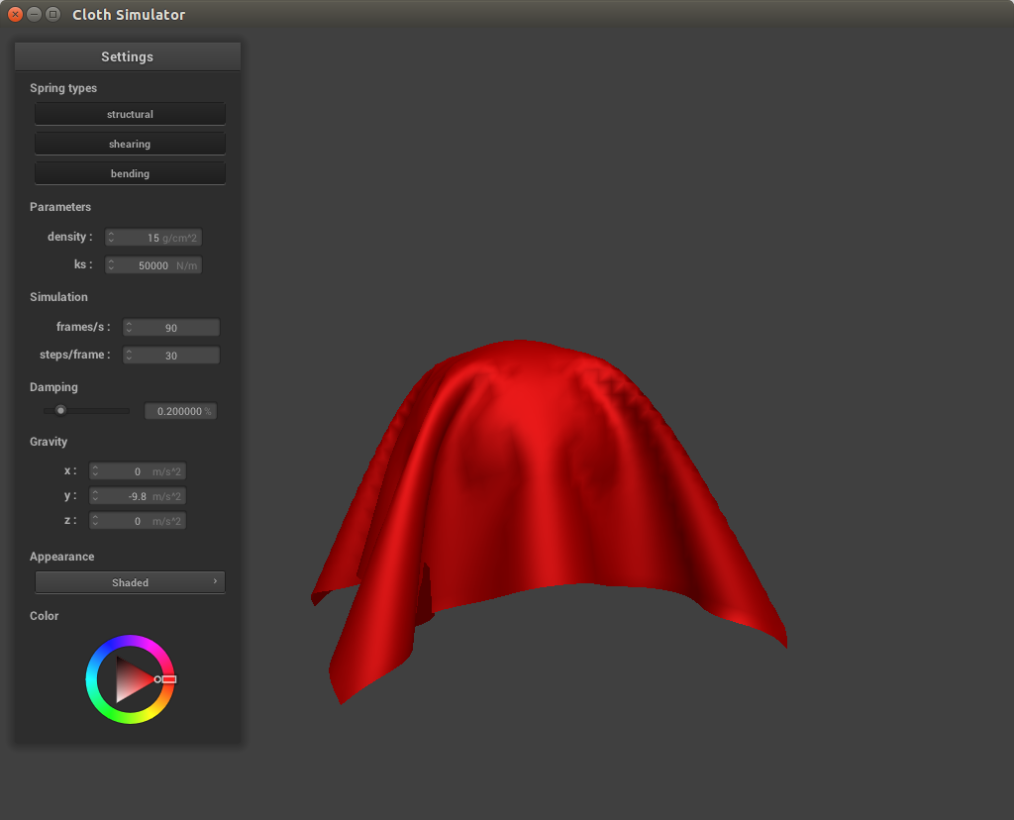Toggle the shearing spring type button
The height and width of the screenshot is (820, 1014).
130,144
